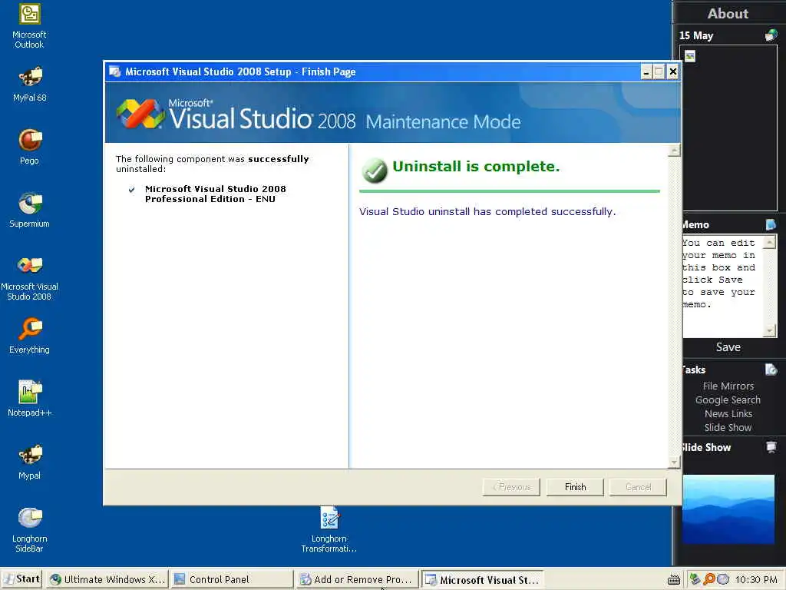Click 'Microsoft Visual Studio 2008 Professional Edition - ENU' text
This screenshot has height=590, width=786.
tap(215, 194)
